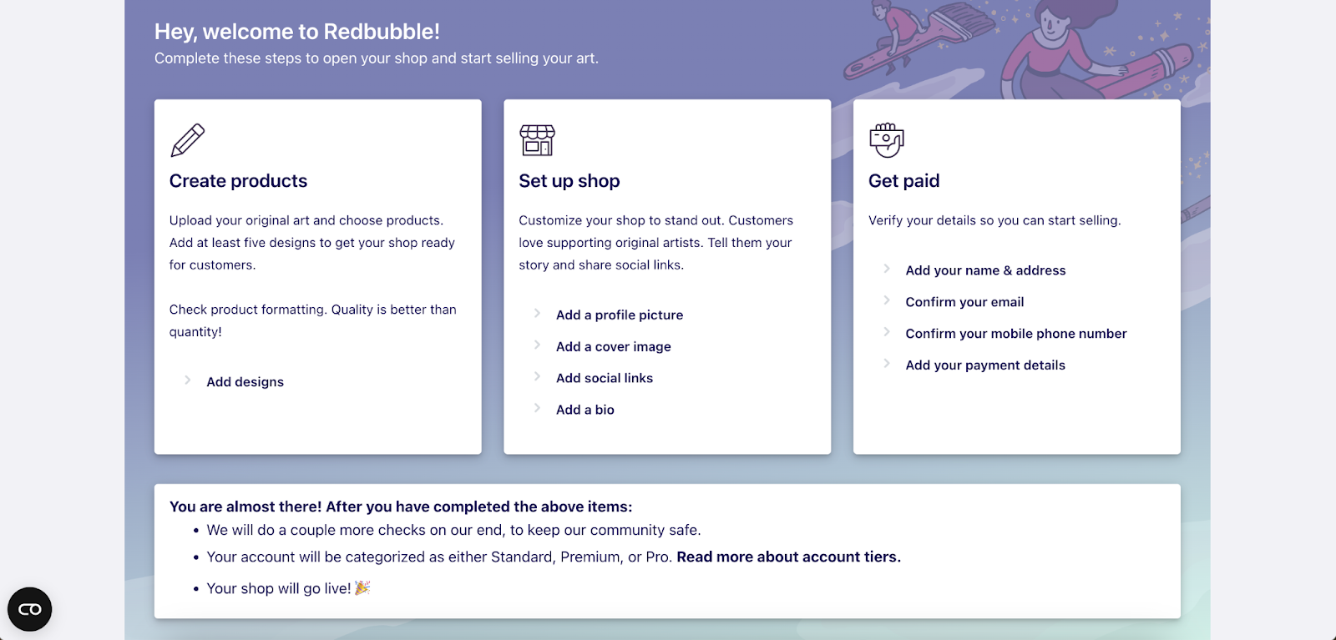Expand the chevron next to Add designs
Viewport: 1336px width, 640px height.
pos(186,380)
